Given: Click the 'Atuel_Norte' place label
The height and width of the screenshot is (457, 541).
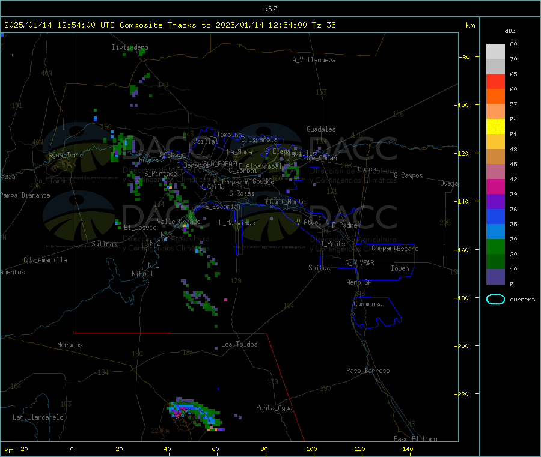Looking at the screenshot, I should coord(286,202).
